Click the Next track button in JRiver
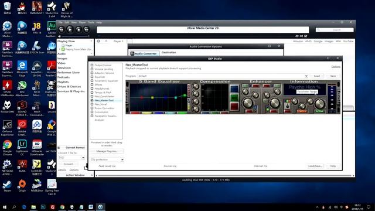The image size is (375, 211). pyautogui.click(x=86, y=29)
